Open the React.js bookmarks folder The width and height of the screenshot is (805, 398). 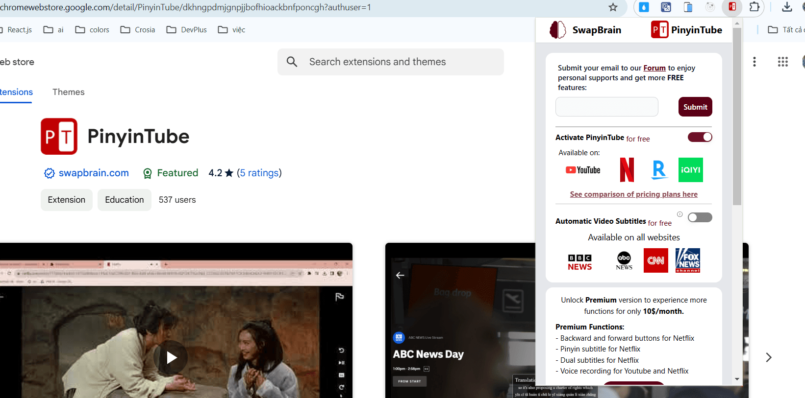(x=16, y=30)
